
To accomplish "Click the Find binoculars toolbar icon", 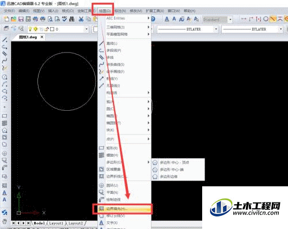I will (x=71, y=19).
